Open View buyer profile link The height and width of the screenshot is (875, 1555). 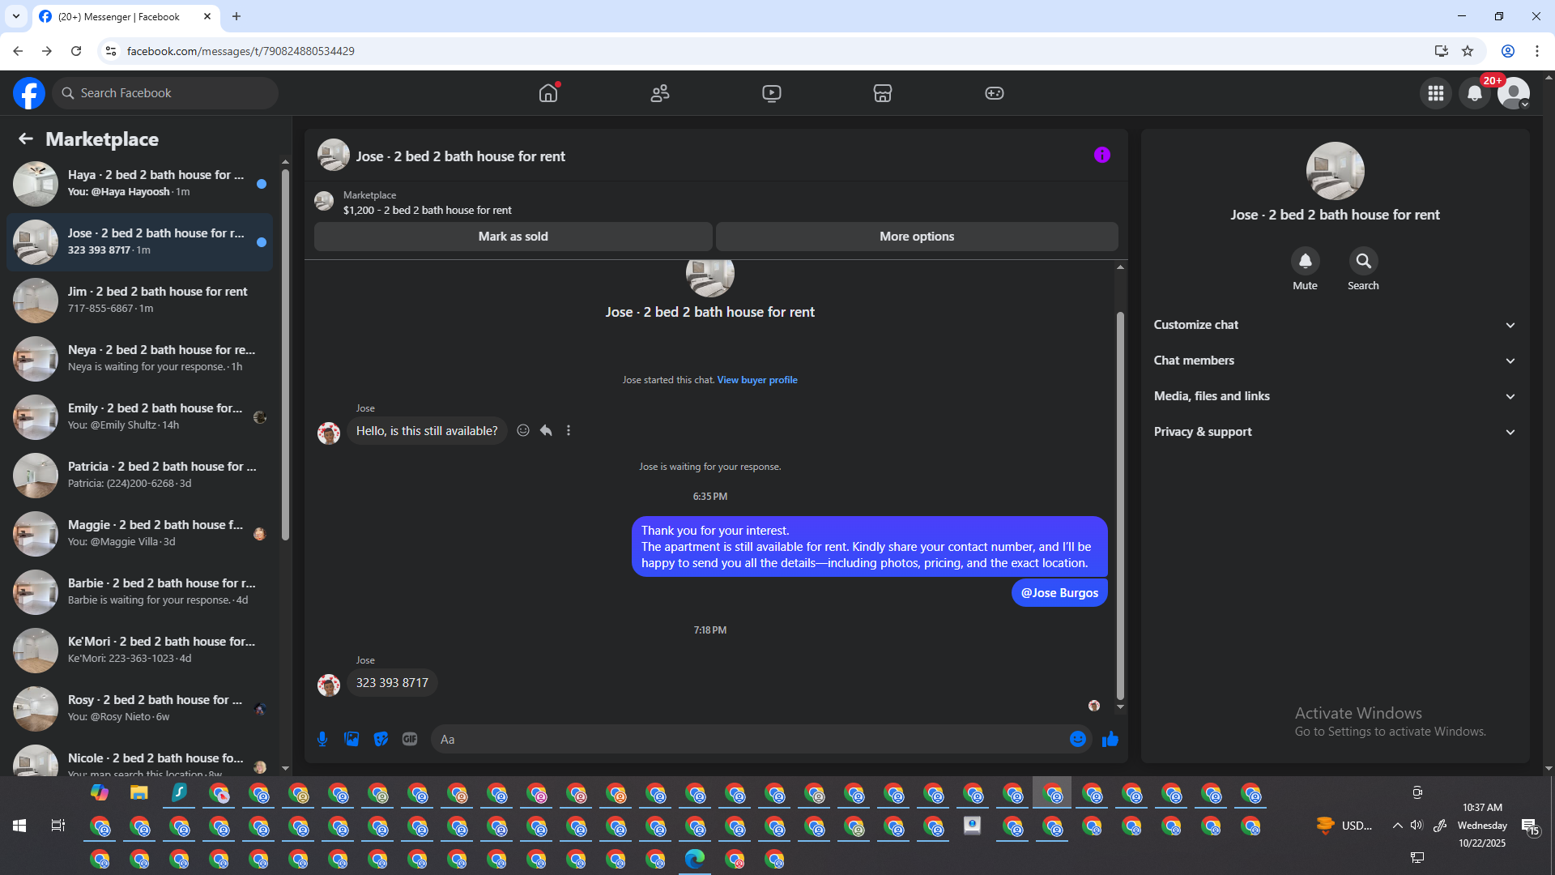[756, 380]
